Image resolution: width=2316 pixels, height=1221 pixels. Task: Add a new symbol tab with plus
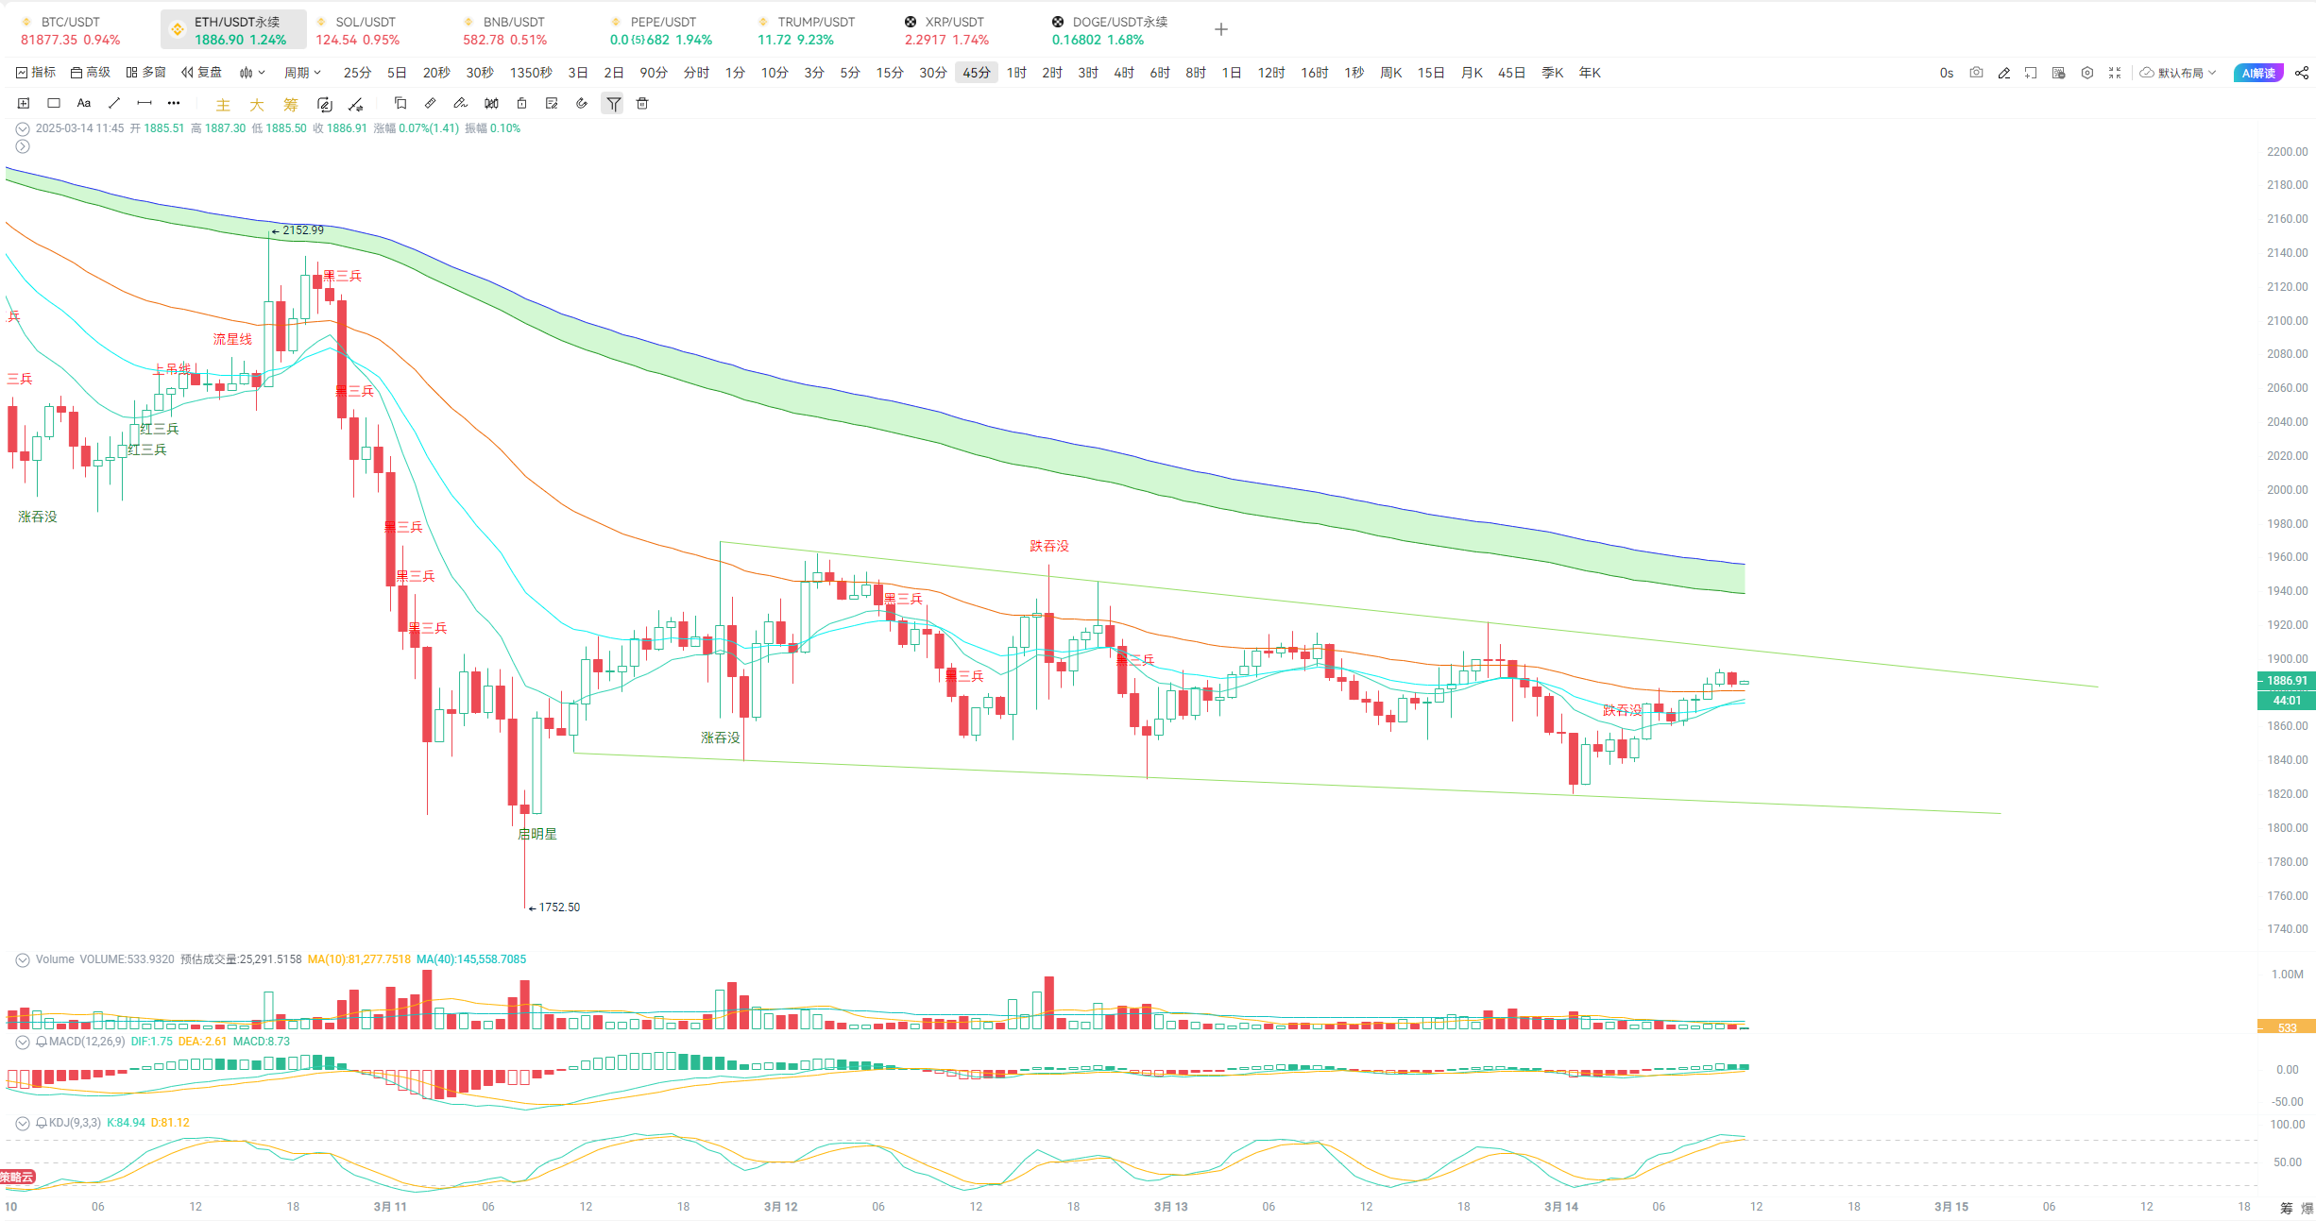1221,29
